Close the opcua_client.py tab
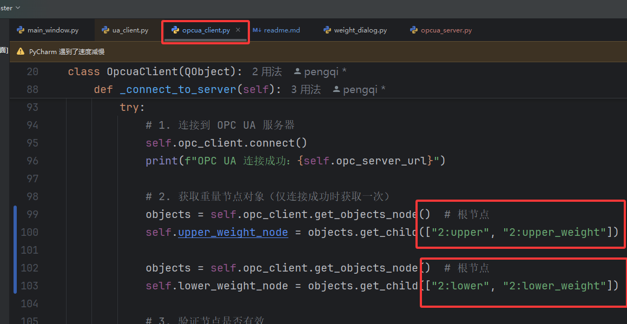Screen dimensions: 627x324 click(238, 30)
